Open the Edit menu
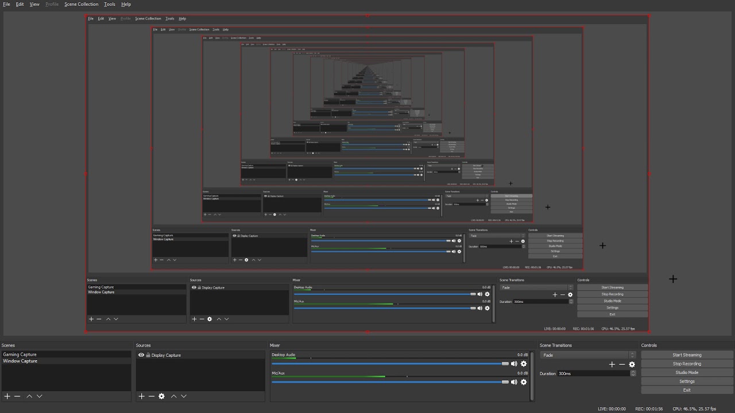The height and width of the screenshot is (413, 735). click(20, 4)
